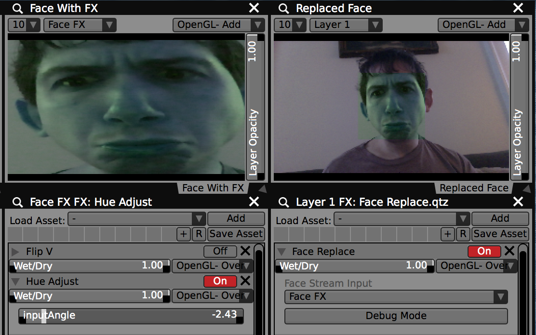The height and width of the screenshot is (335, 536).
Task: Click magnifier icon in Replaced Face panel
Action: tap(283, 8)
